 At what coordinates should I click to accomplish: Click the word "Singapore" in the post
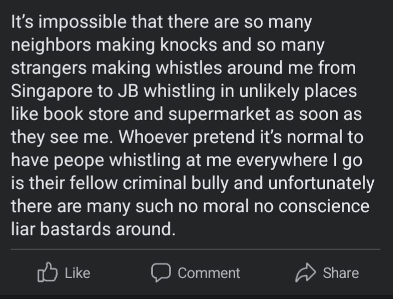pos(52,92)
